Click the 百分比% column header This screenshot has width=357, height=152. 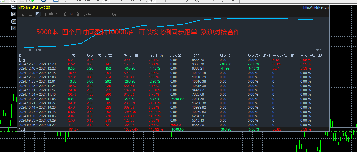point(156,55)
